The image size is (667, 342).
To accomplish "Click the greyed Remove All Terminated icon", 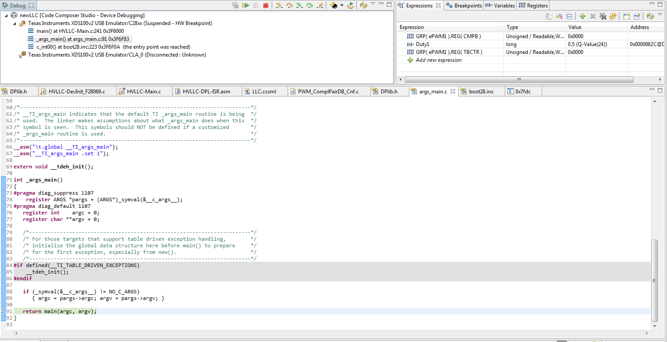I will click(235, 5).
